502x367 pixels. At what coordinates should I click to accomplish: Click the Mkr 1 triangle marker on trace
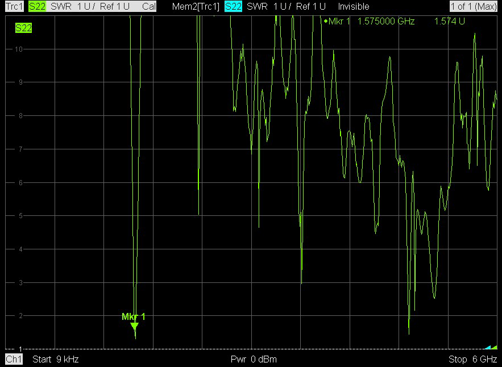(134, 326)
